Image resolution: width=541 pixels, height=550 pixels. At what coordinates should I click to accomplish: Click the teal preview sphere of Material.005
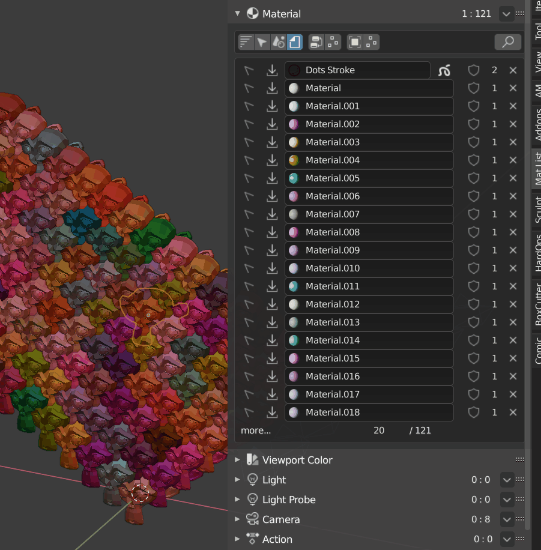294,178
